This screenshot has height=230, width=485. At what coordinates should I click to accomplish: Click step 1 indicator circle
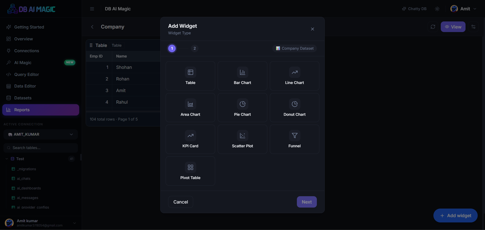tap(172, 48)
